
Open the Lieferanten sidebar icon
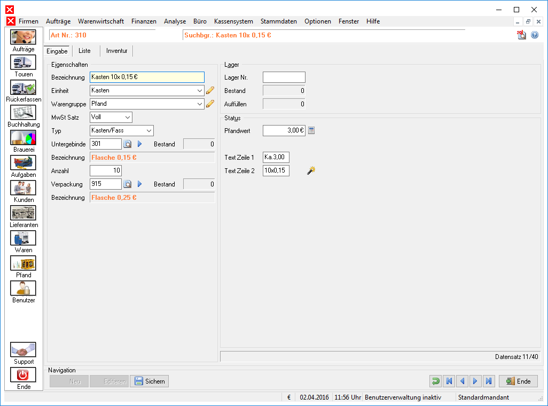coord(23,213)
